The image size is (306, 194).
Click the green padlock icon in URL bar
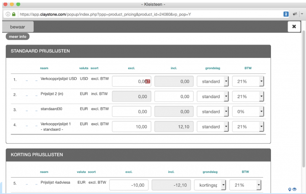(14, 14)
